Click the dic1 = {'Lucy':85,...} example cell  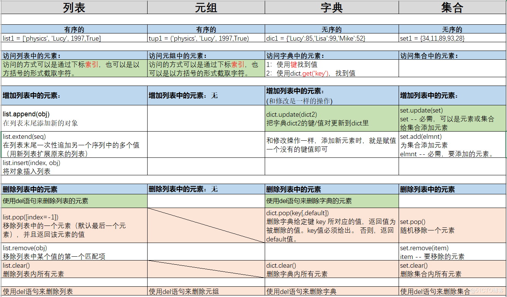click(332, 38)
